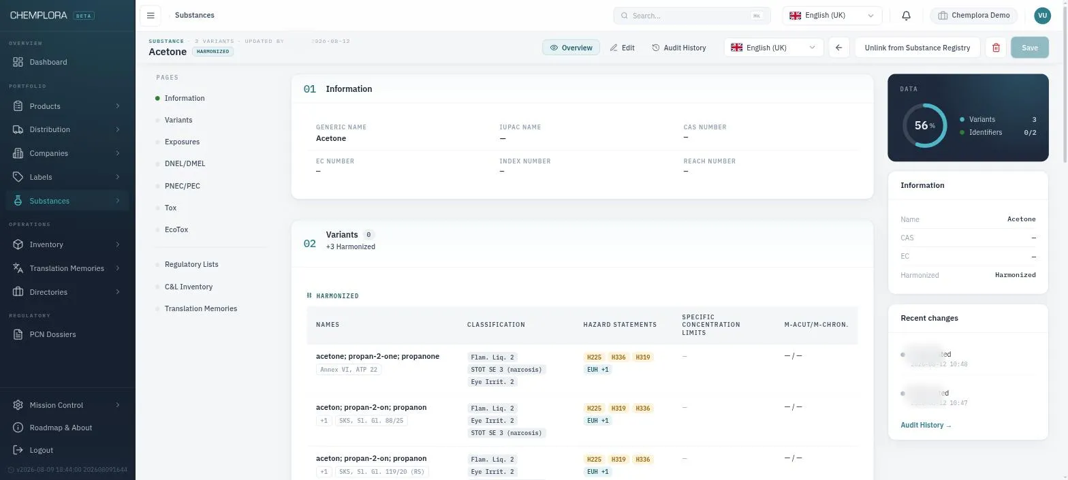
Task: Click the Tox page section
Action: [x=170, y=208]
